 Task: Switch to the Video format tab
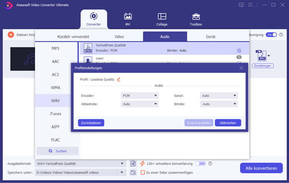[x=119, y=37]
